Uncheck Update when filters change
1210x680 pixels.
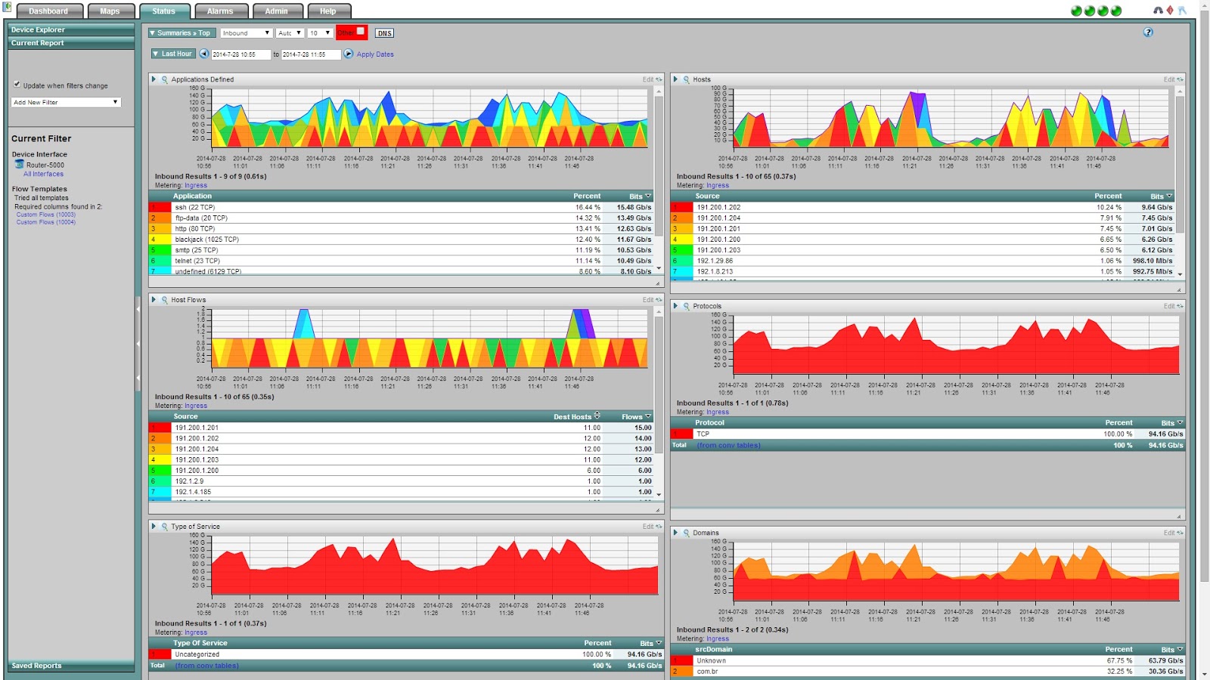tap(17, 85)
